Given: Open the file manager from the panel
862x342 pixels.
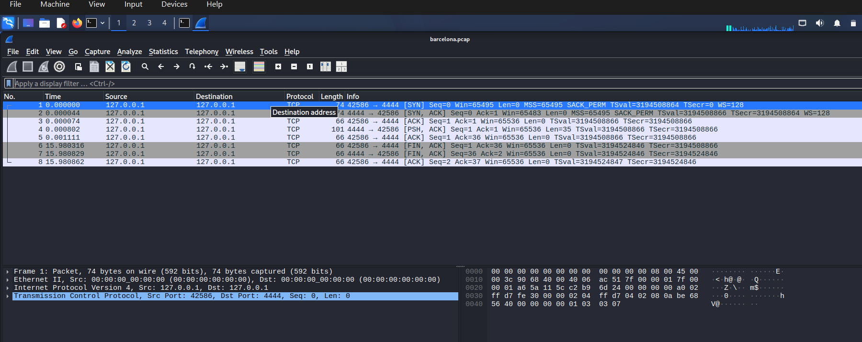Looking at the screenshot, I should coord(45,23).
